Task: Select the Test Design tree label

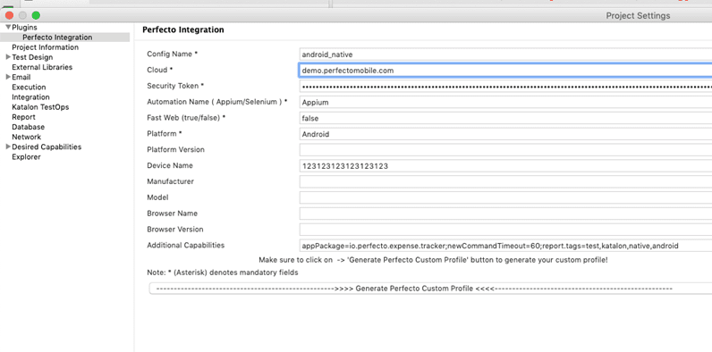Action: [32, 57]
